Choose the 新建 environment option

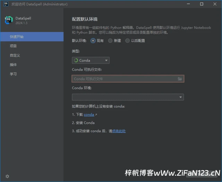click(110, 41)
